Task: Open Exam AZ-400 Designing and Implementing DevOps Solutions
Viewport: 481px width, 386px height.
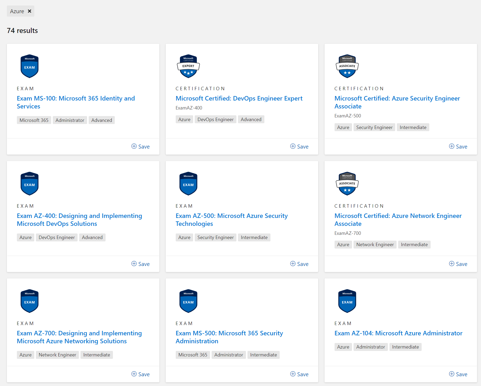Action: [79, 220]
